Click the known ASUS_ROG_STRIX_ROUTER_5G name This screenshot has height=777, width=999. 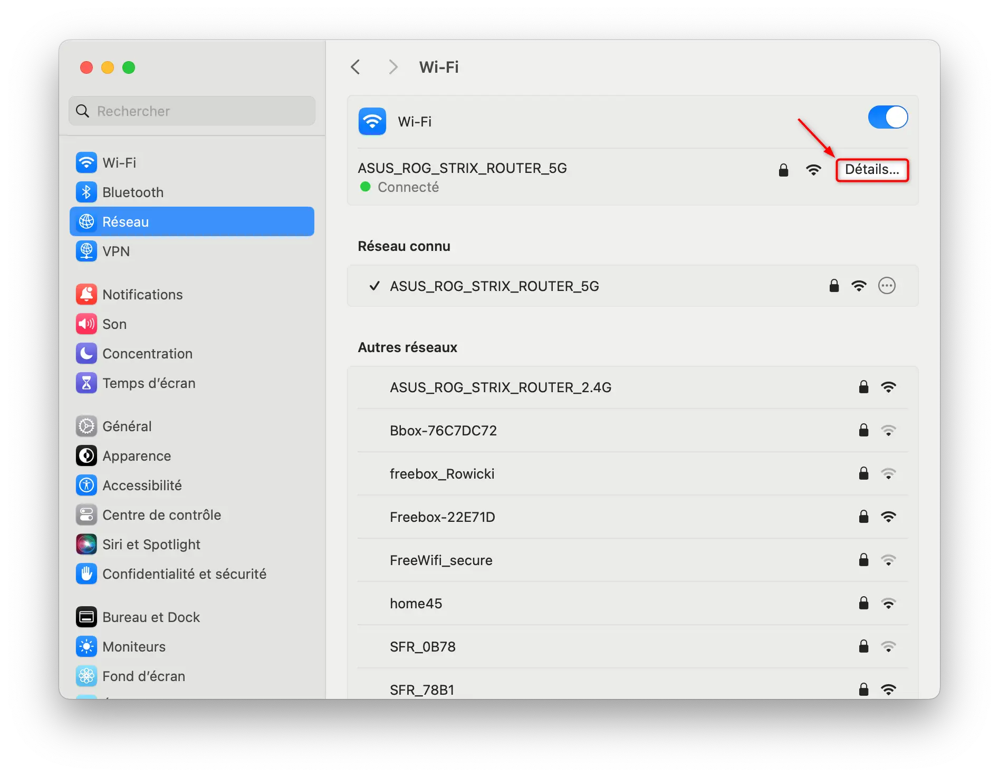(494, 286)
